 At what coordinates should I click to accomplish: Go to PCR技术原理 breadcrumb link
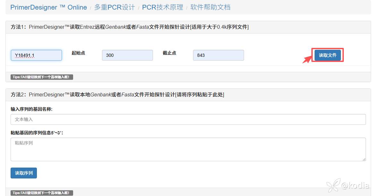[163, 7]
